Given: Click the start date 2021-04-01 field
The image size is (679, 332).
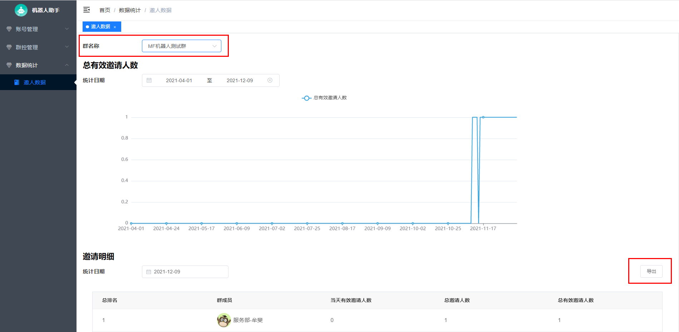Looking at the screenshot, I should pyautogui.click(x=179, y=80).
